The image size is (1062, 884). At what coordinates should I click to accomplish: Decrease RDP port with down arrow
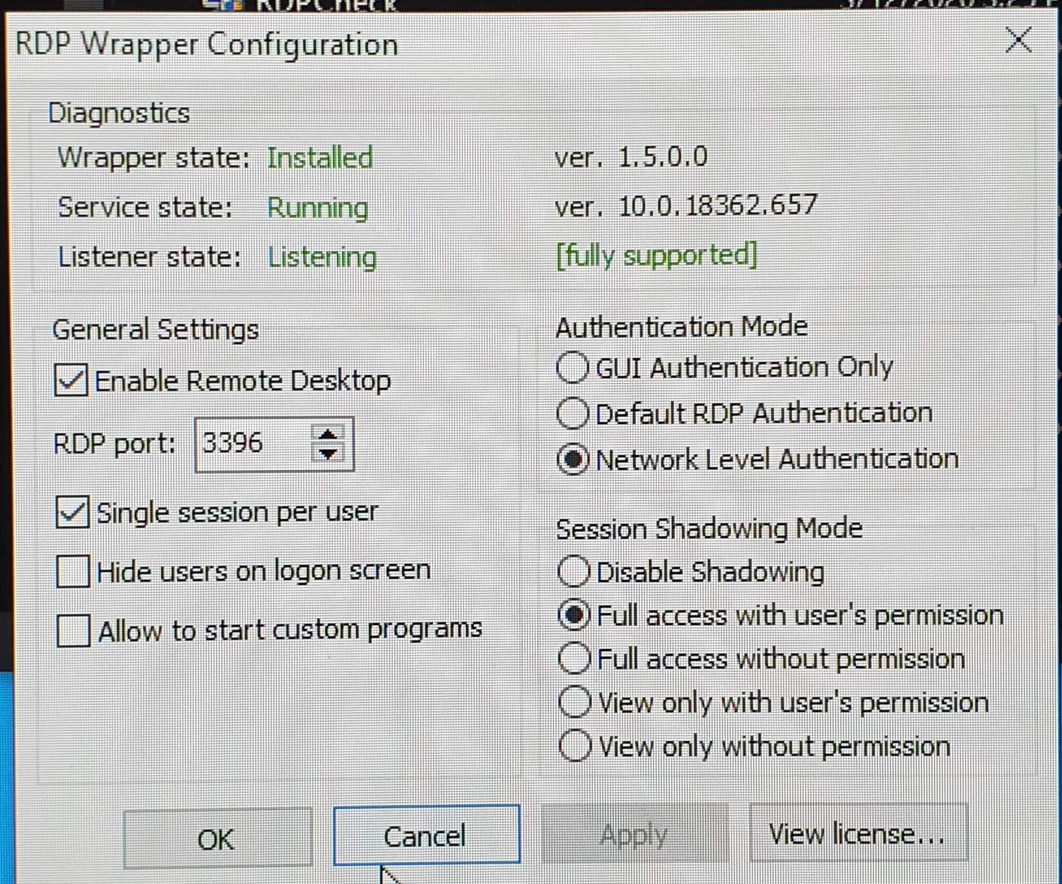click(x=328, y=455)
